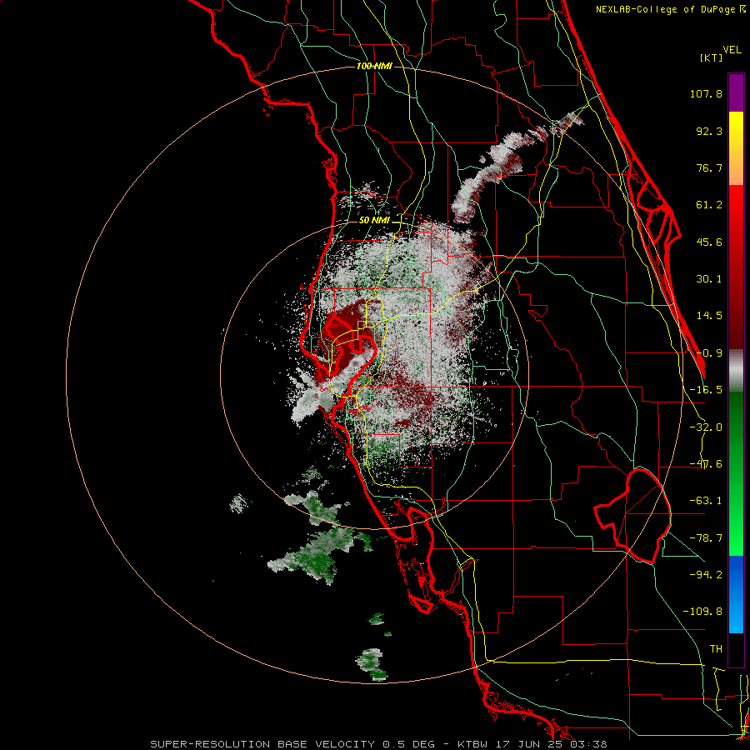The image size is (750, 750).
Task: Click the 76.7 value on velocity scale
Action: 709,167
